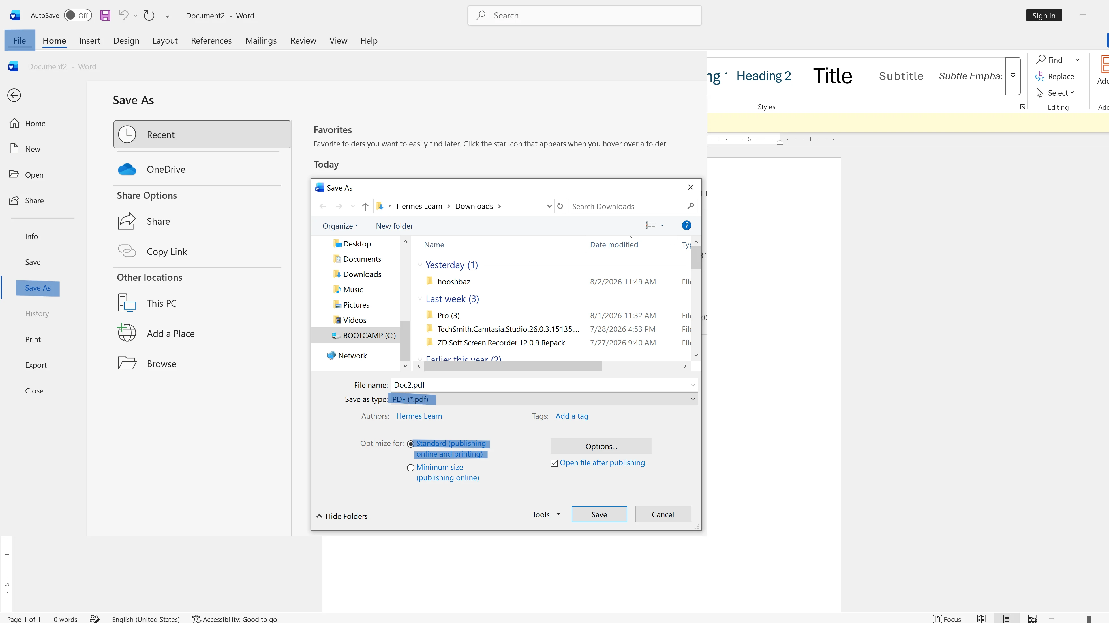Toggle the AutoSave switch
This screenshot has width=1109, height=623.
[x=78, y=16]
